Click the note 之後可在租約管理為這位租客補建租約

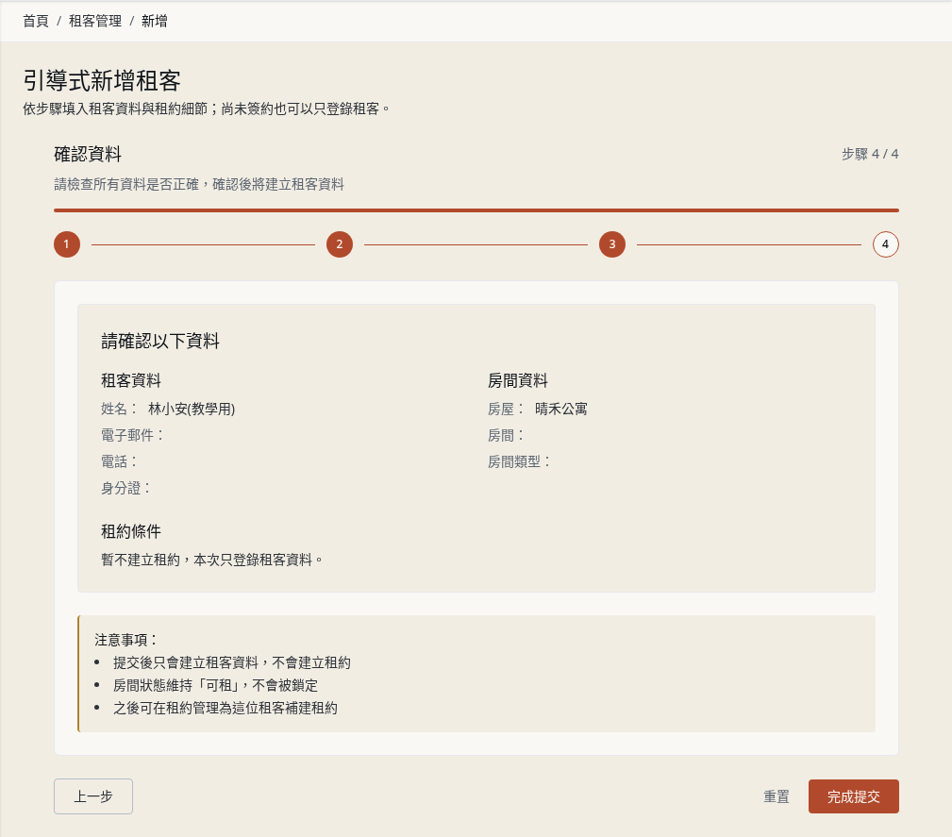[225, 708]
